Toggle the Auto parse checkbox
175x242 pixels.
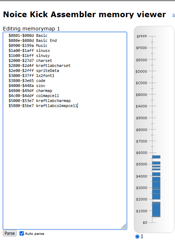(x=22, y=233)
